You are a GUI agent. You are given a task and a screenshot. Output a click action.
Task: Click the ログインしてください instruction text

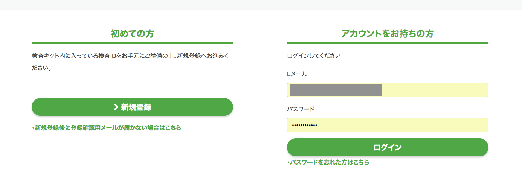tap(314, 56)
